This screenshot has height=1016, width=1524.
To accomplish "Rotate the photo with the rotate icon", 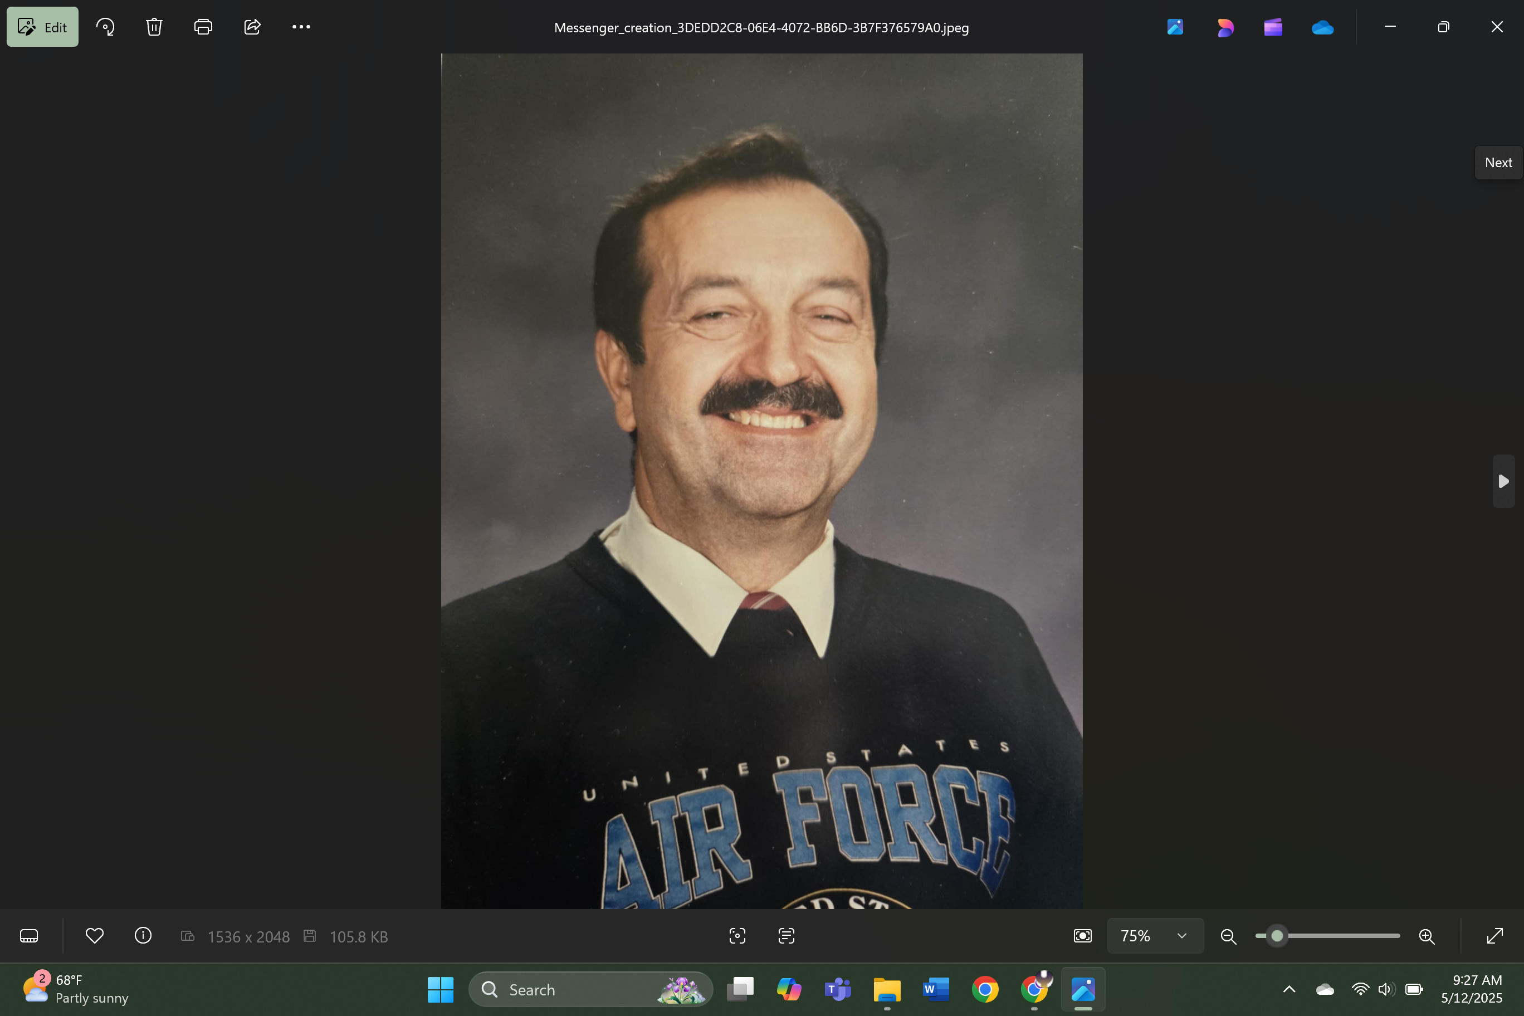I will tap(105, 27).
